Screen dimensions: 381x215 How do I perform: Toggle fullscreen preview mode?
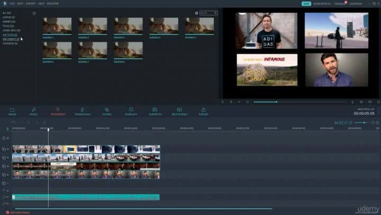(378, 102)
